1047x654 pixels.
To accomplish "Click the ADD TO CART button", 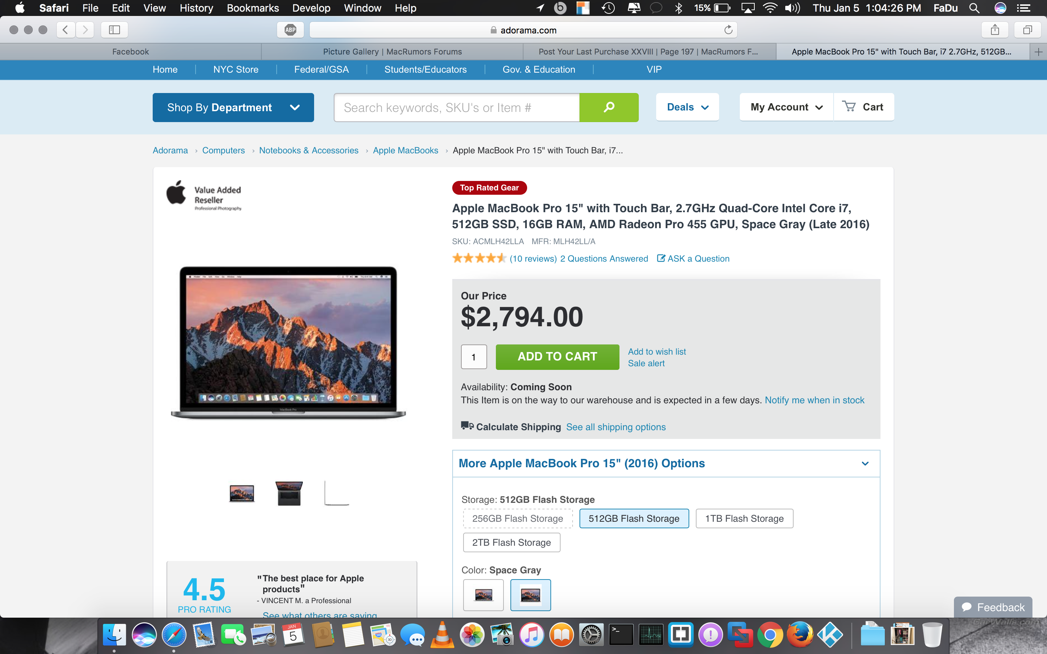I will (x=557, y=357).
